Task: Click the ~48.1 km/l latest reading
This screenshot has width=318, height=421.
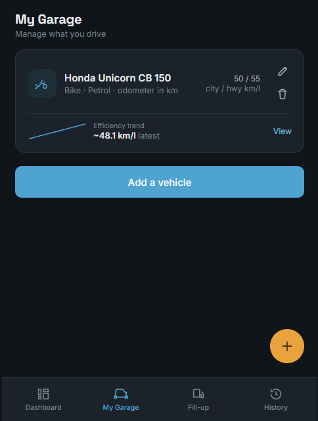Action: click(127, 135)
